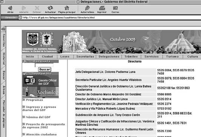
Task: Go home via Página principal icon
Action: coord(67,8)
